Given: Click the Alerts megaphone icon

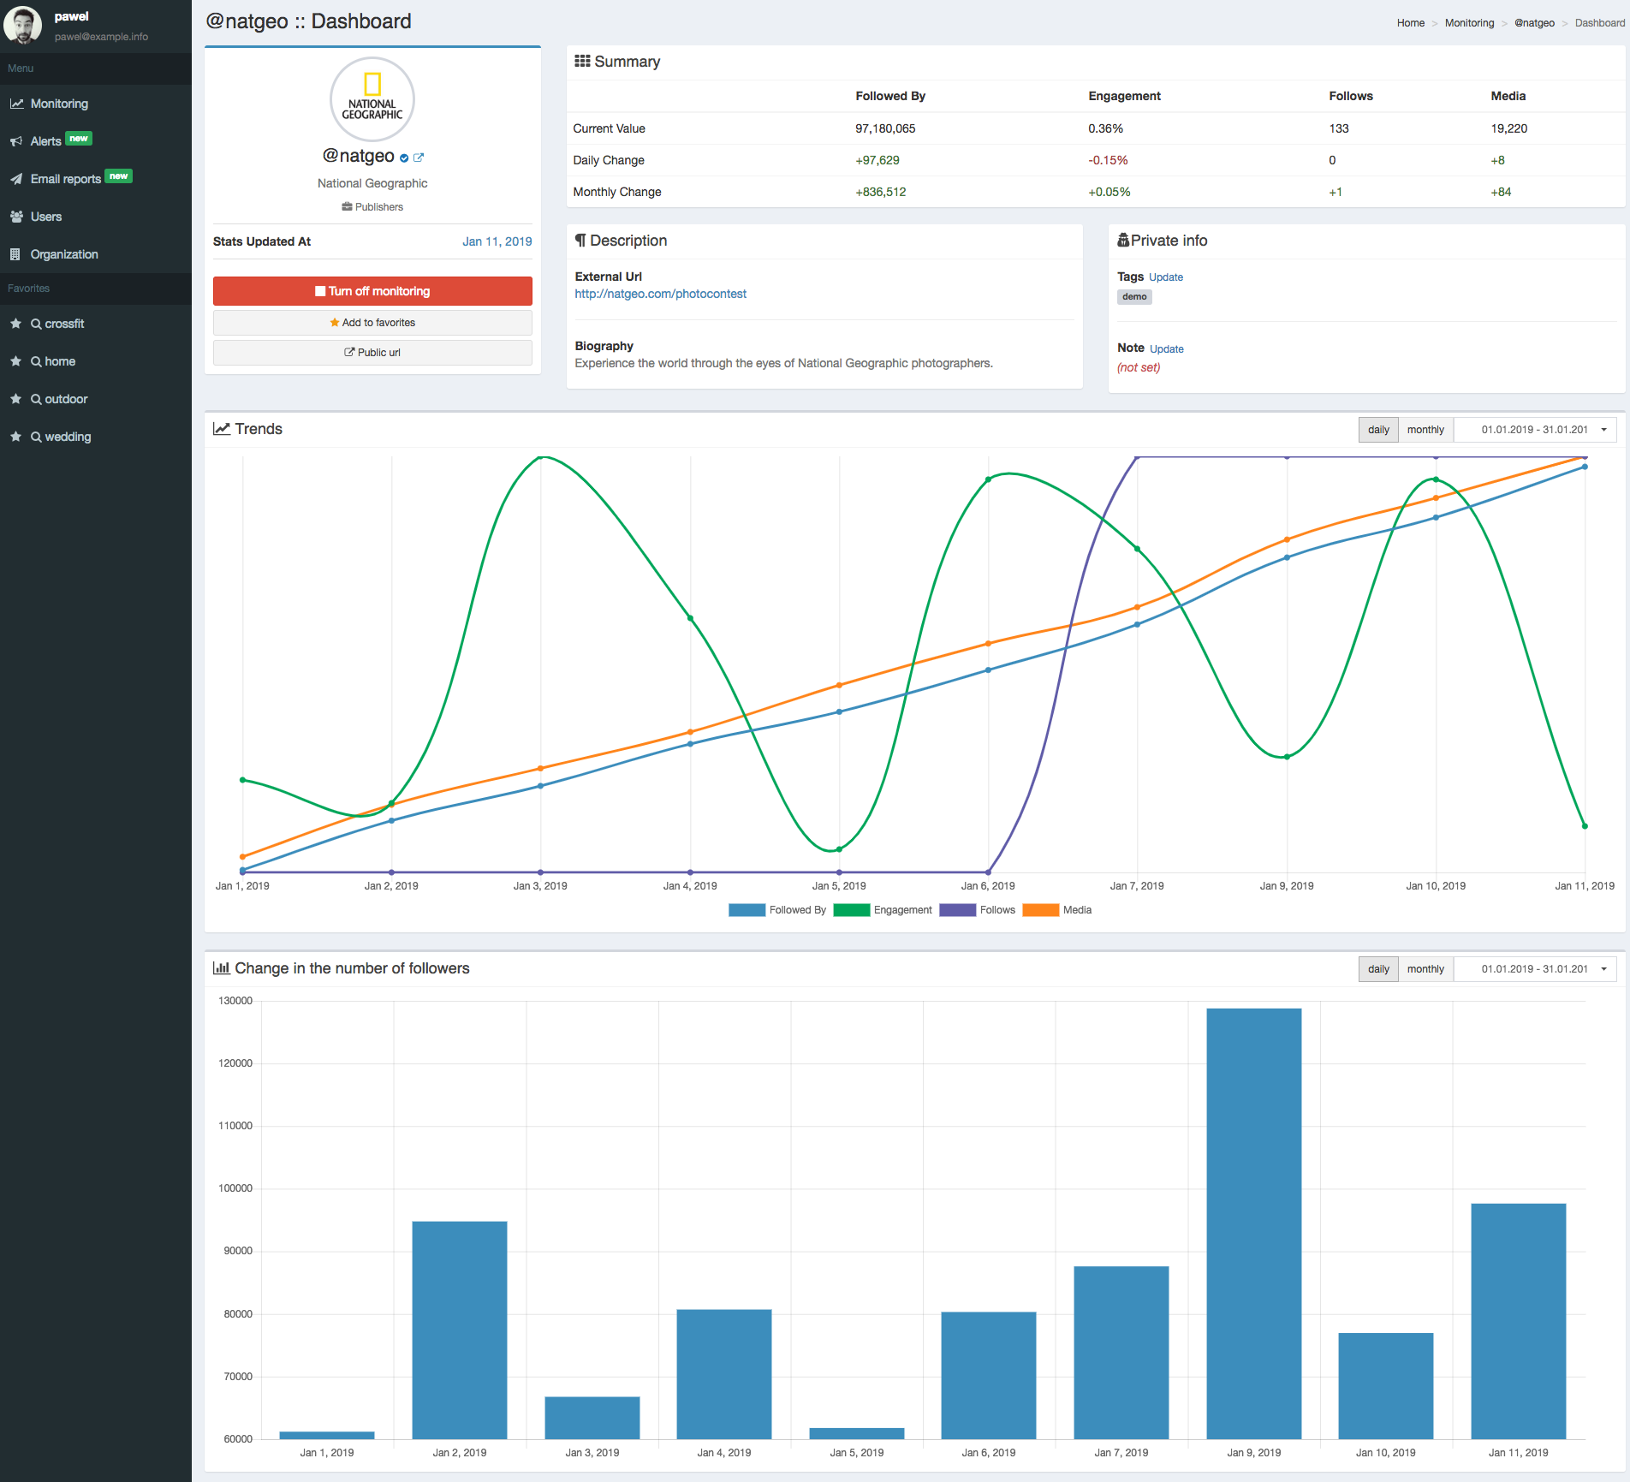Looking at the screenshot, I should (16, 141).
